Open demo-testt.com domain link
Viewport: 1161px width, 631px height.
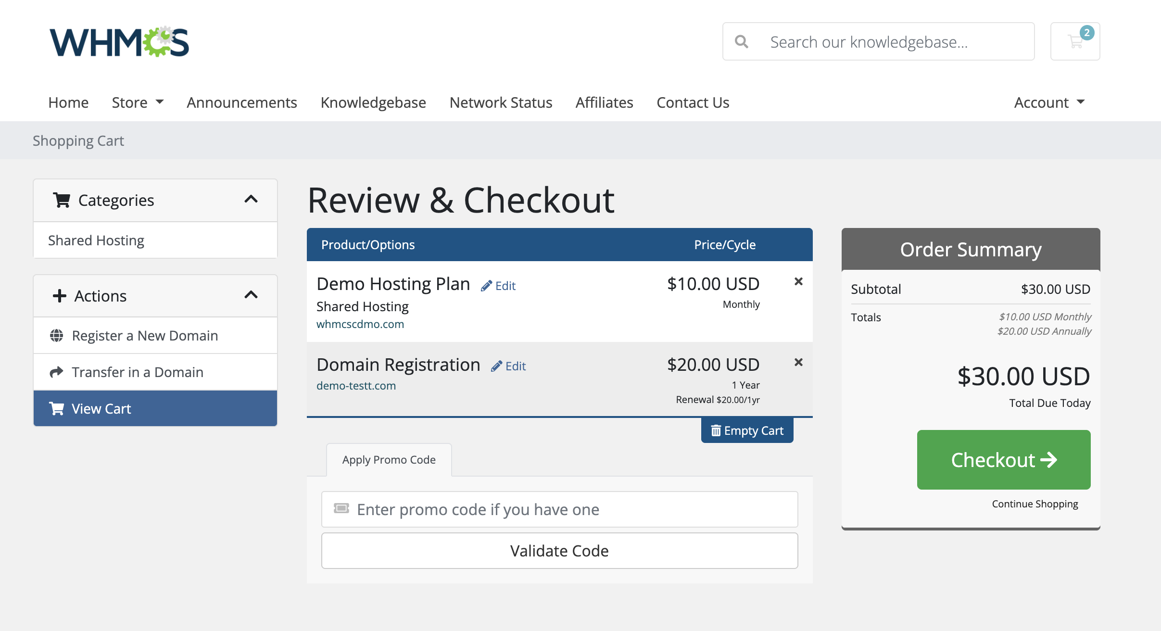(356, 386)
